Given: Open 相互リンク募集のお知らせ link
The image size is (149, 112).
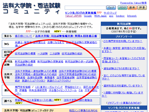Looking at the screenshot, I should (83, 111).
